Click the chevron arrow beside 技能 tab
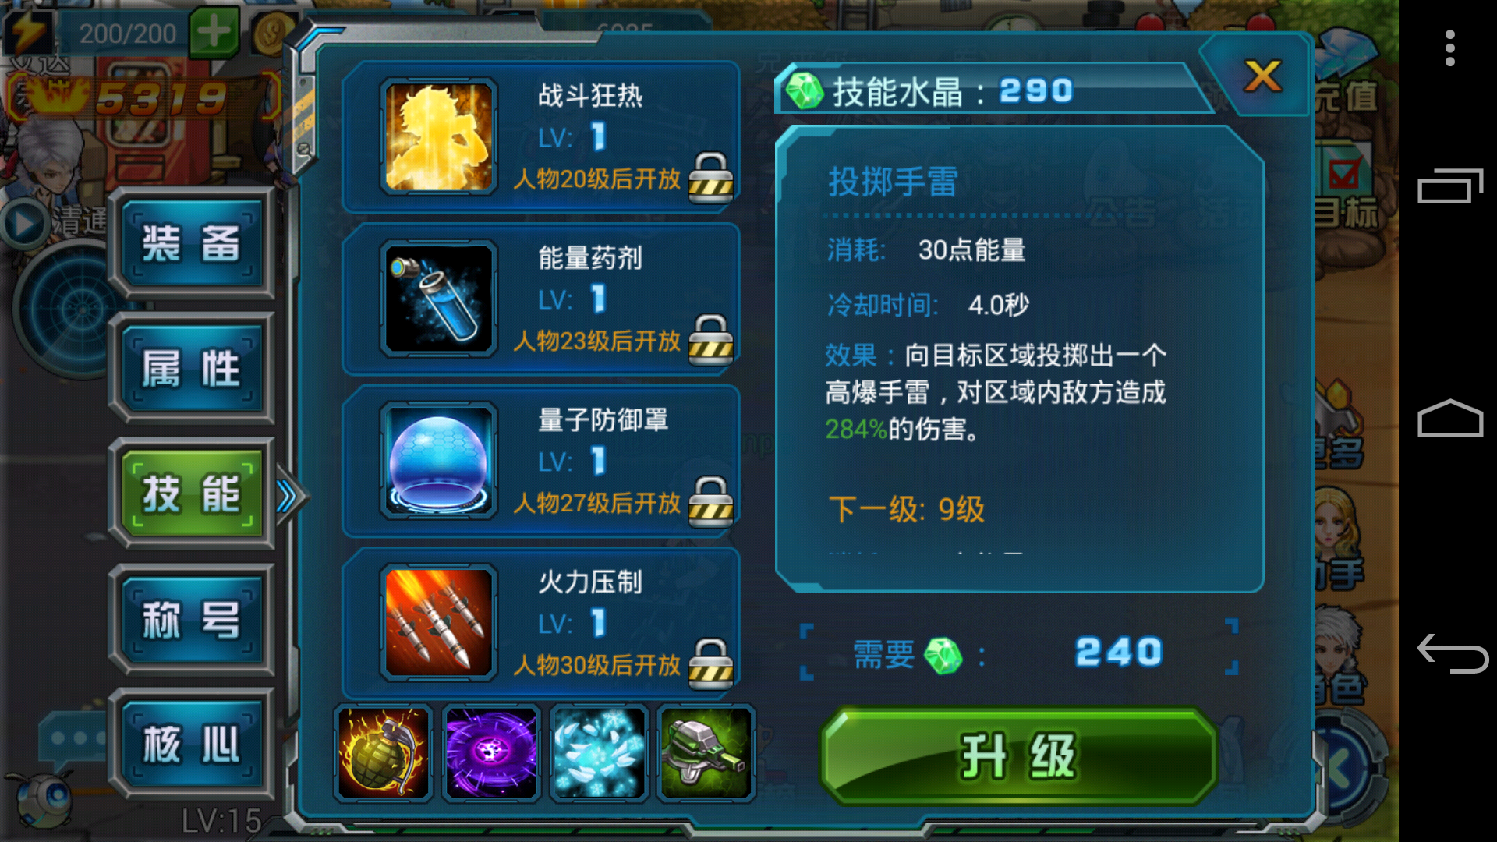 (289, 496)
